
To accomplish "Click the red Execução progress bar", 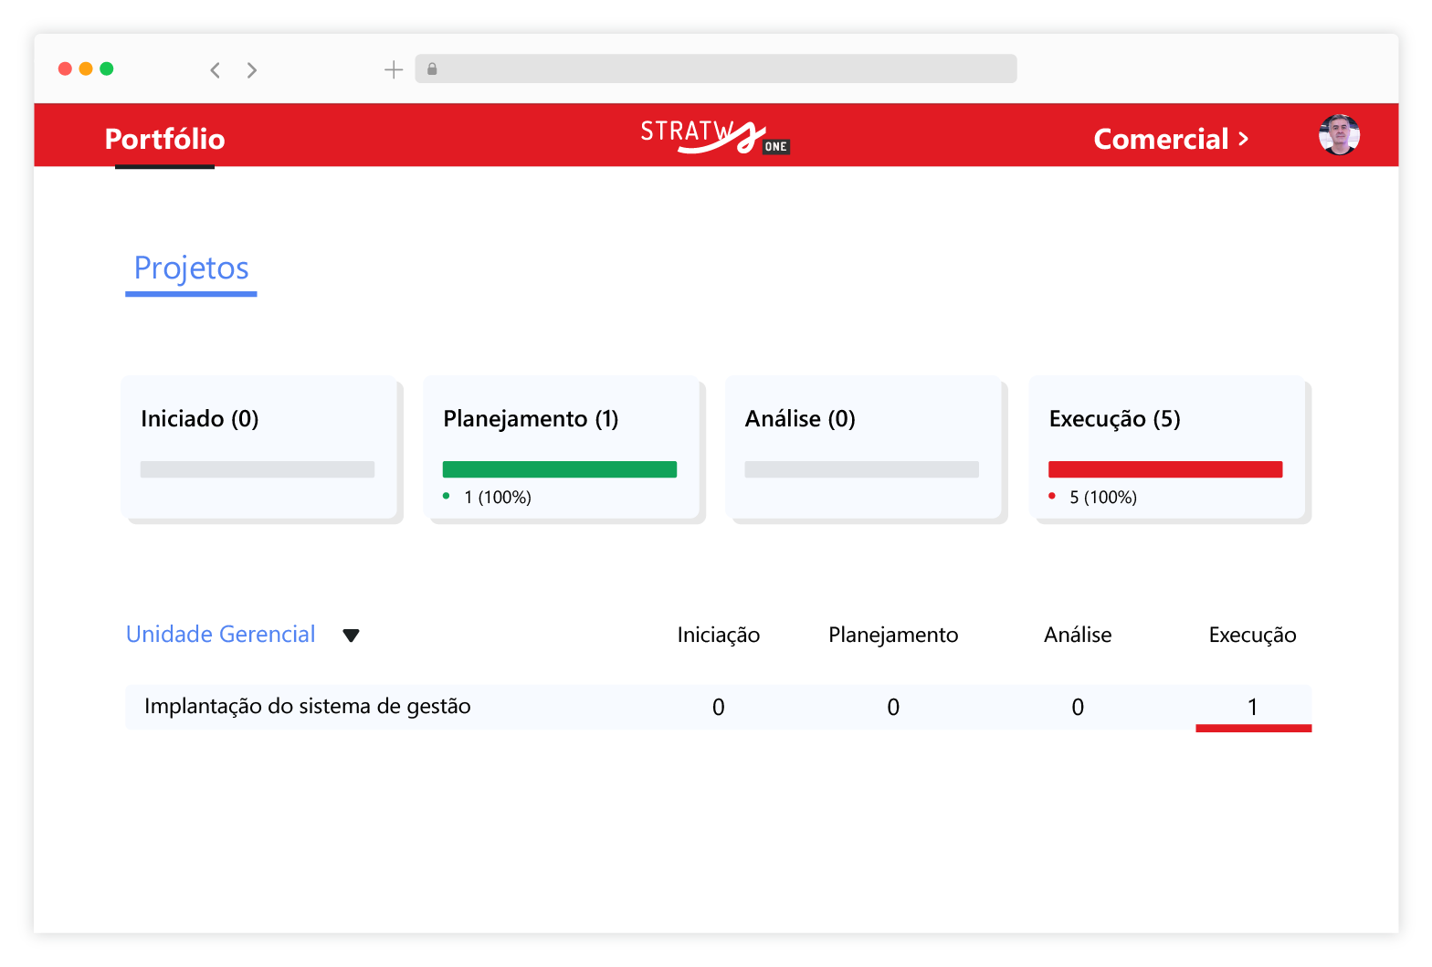I will coord(1164,469).
